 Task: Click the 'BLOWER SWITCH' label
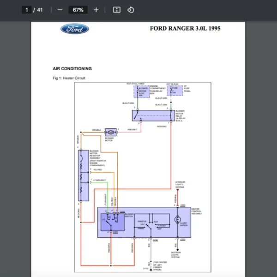click(129, 215)
